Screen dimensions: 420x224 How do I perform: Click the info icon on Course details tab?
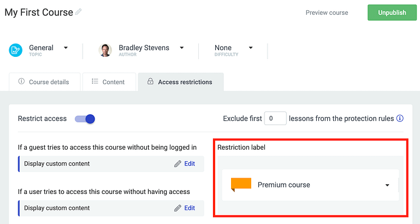tap(21, 81)
